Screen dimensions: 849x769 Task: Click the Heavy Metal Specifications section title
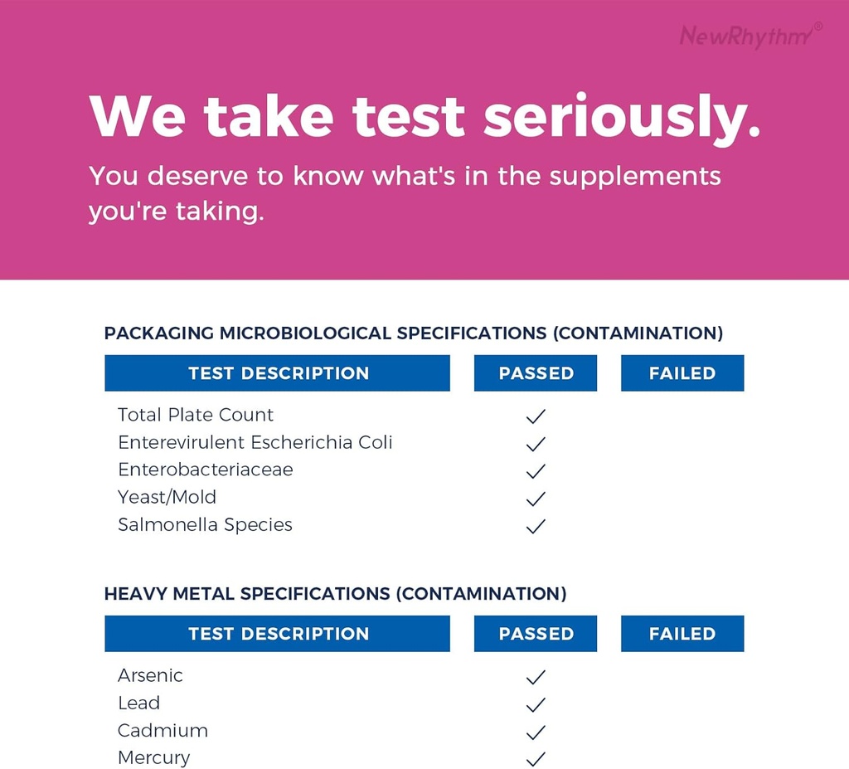tap(335, 594)
